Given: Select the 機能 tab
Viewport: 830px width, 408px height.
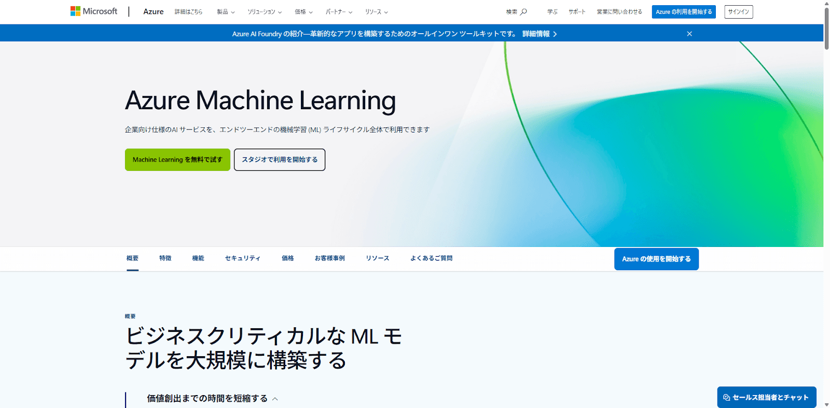Looking at the screenshot, I should tap(198, 258).
